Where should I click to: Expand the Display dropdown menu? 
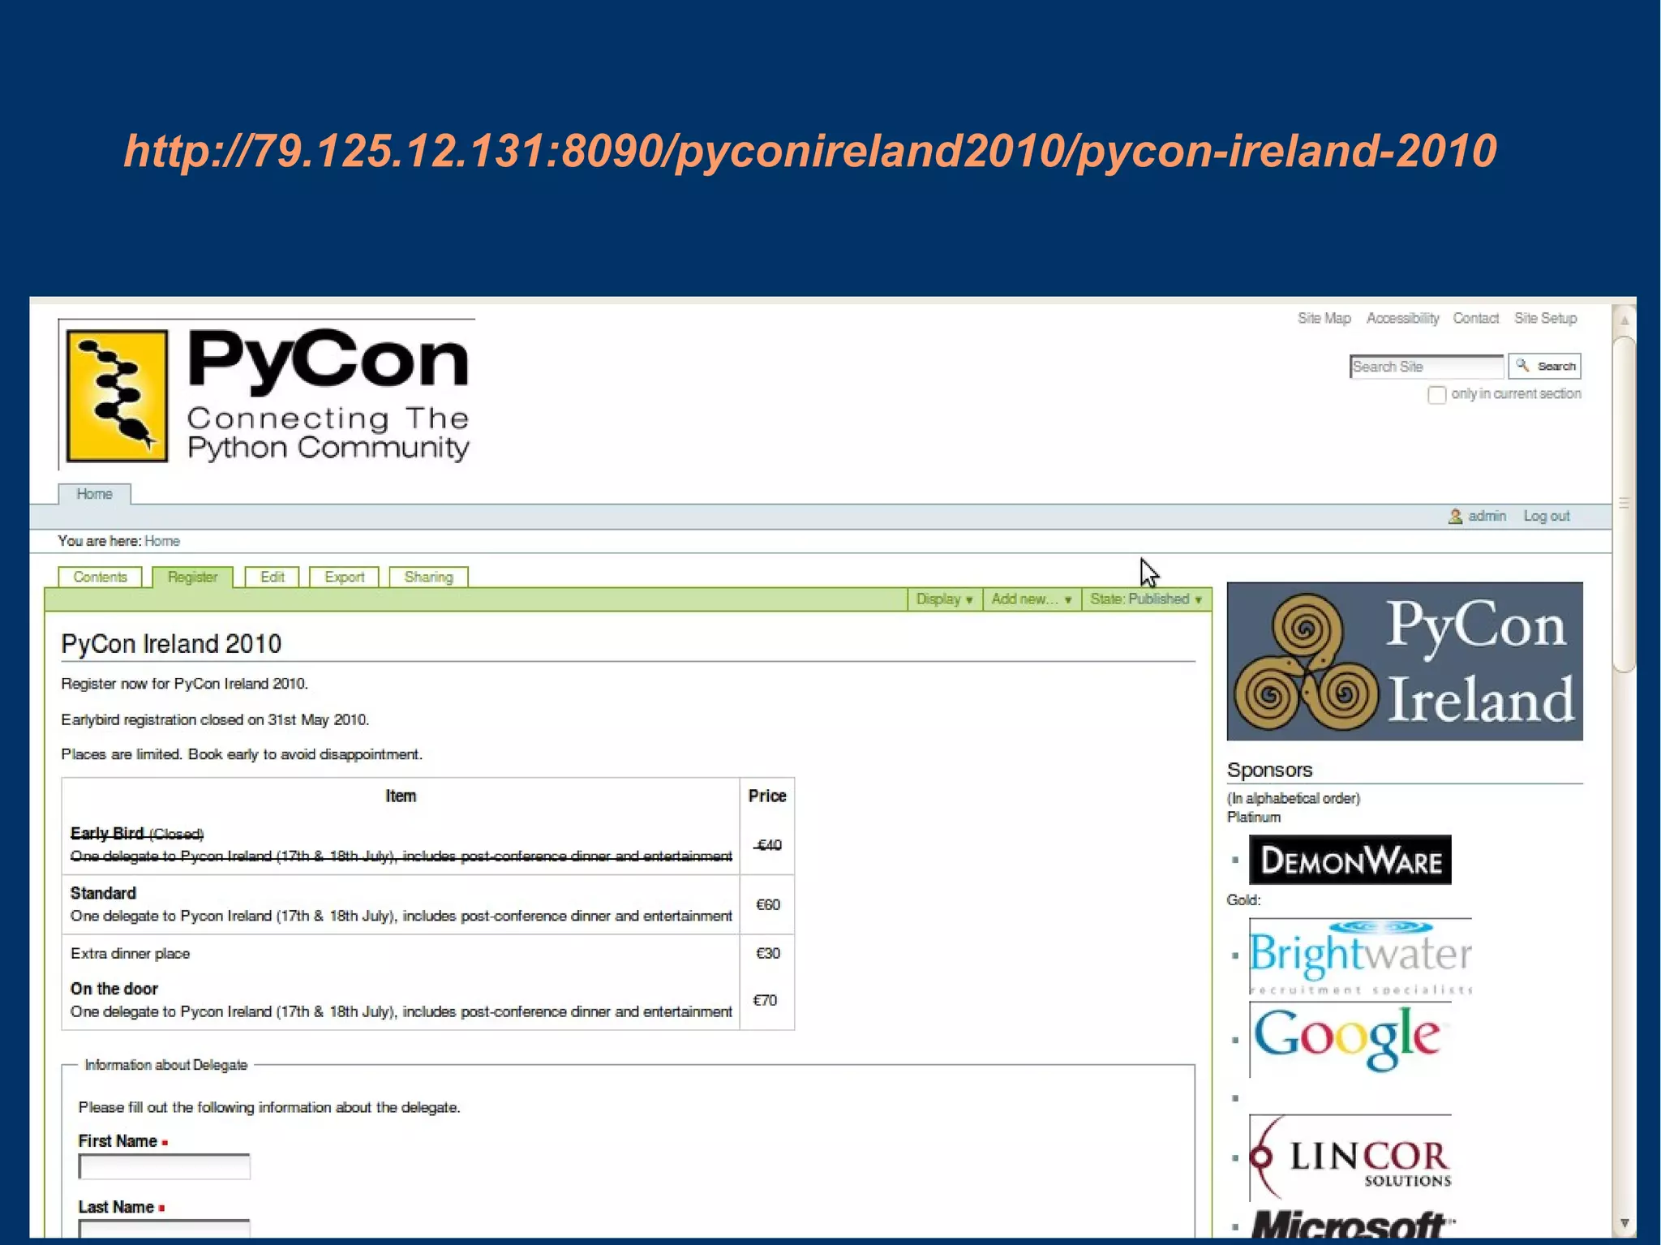click(x=944, y=599)
